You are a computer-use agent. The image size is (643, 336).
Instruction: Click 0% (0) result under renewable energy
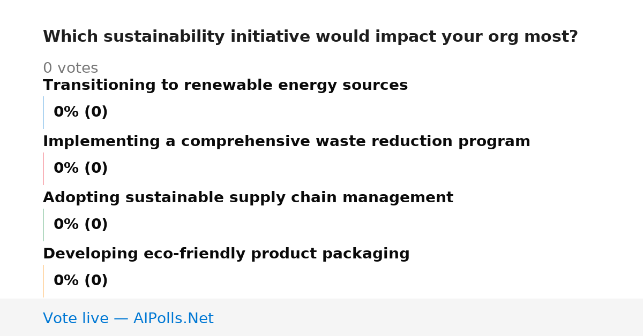pos(80,112)
